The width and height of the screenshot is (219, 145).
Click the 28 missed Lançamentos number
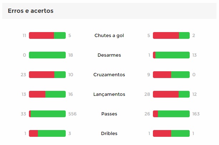[x=148, y=94]
